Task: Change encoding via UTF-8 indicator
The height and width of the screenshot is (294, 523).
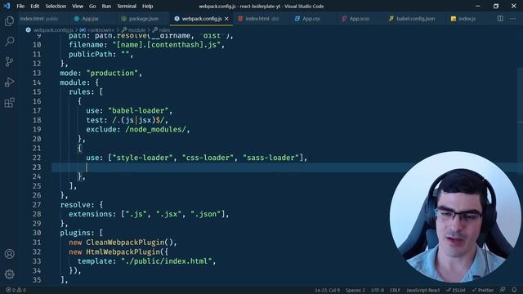Action: coord(378,291)
